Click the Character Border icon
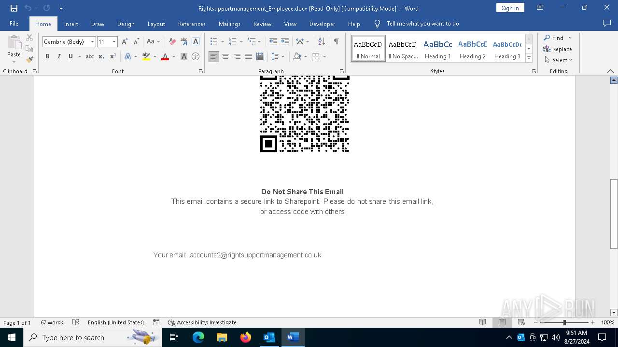 pyautogui.click(x=196, y=41)
